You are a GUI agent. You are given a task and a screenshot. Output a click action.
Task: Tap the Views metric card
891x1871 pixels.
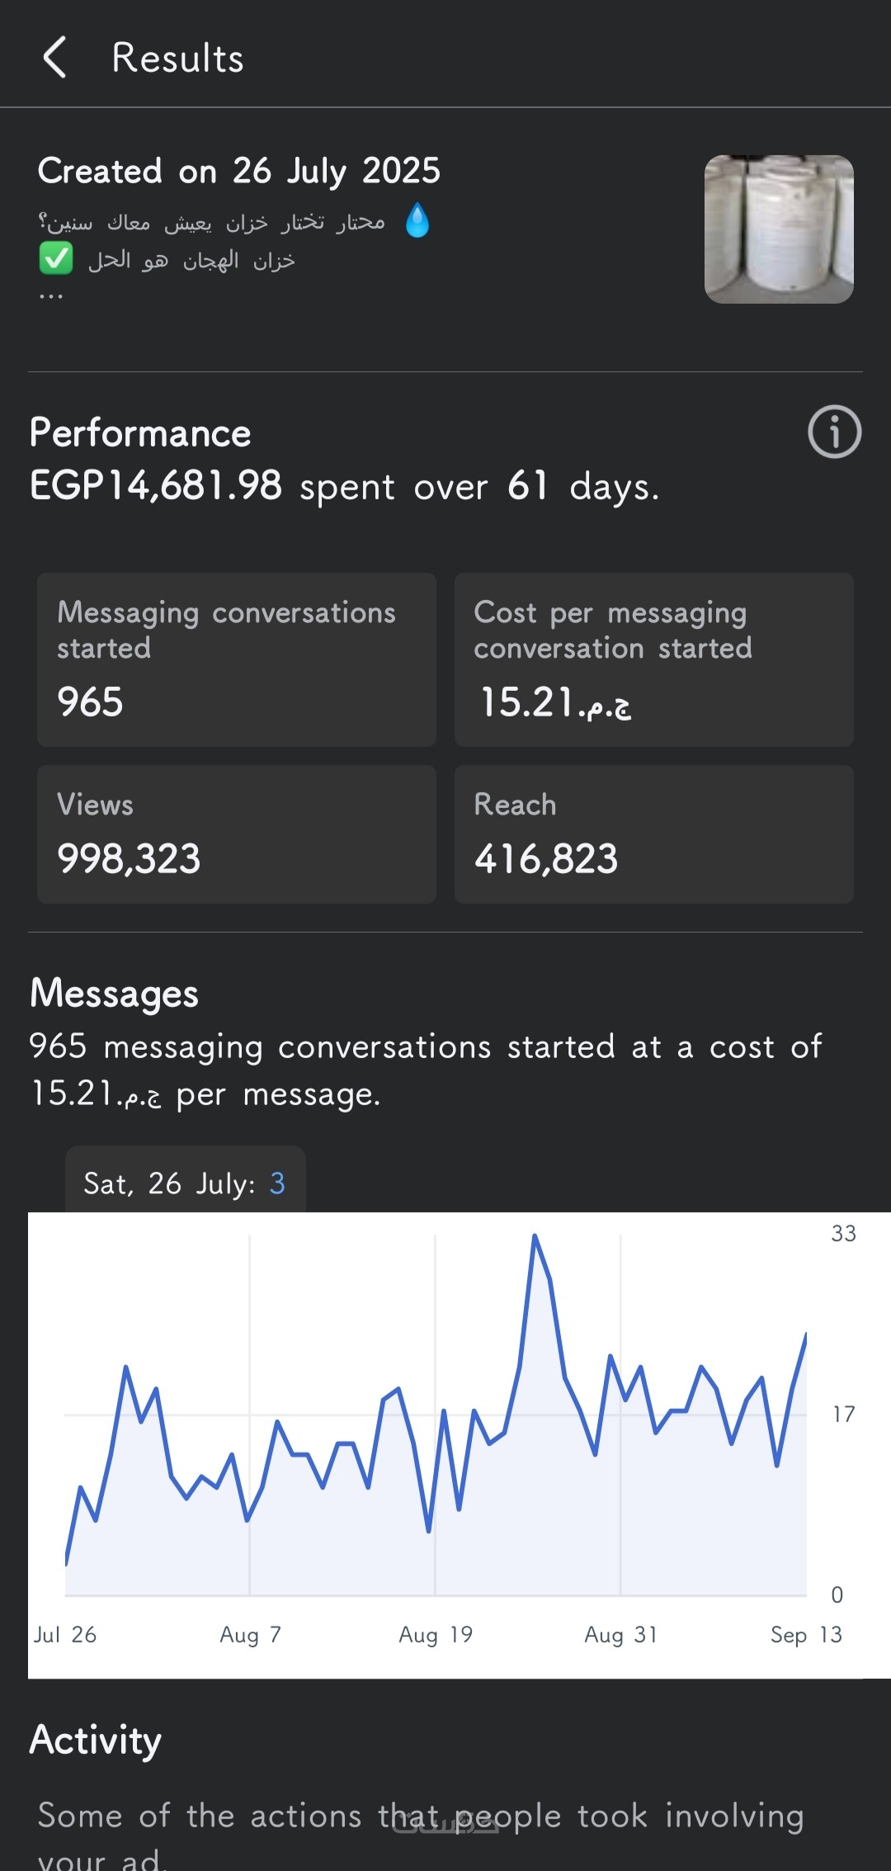(236, 834)
